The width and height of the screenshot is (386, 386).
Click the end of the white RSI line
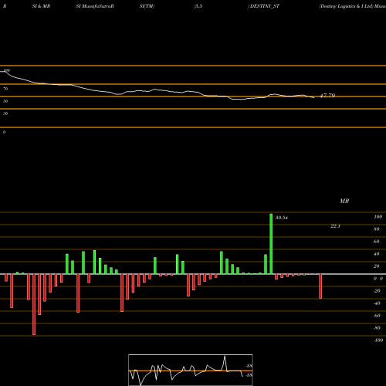(x=313, y=97)
